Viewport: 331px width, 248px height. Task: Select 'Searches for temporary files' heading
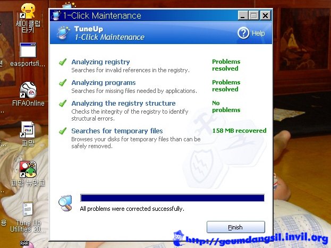pyautogui.click(x=117, y=131)
